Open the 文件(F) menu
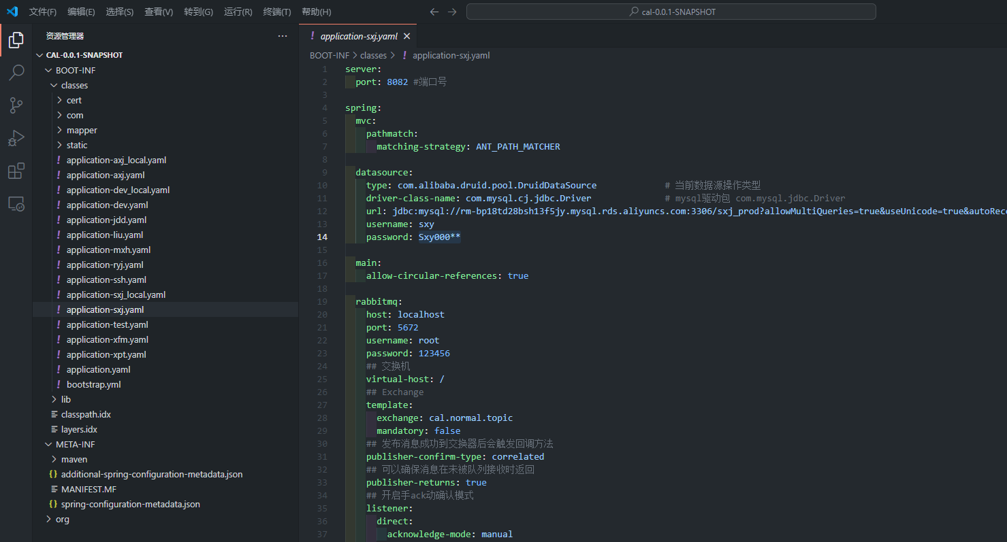Screen dimensions: 1007x542 [x=43, y=12]
